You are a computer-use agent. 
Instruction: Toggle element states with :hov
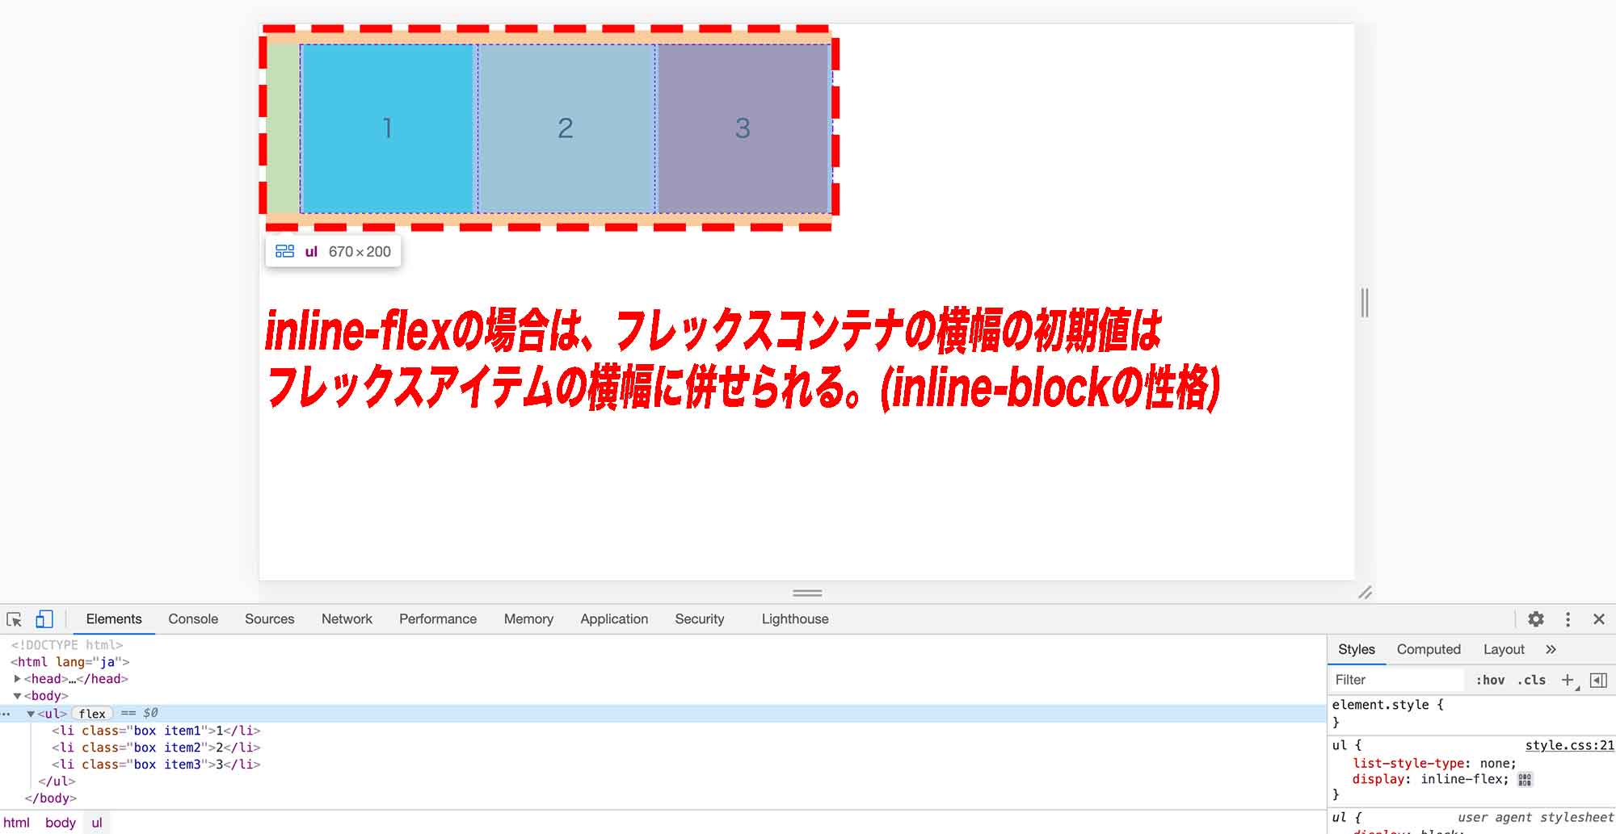point(1491,680)
